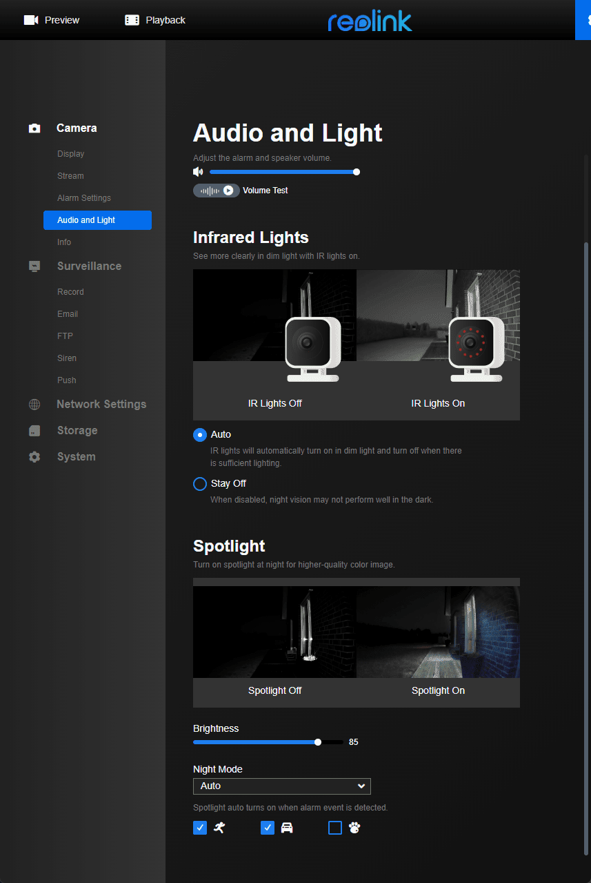Click the System gear icon
This screenshot has height=883, width=591.
34,457
